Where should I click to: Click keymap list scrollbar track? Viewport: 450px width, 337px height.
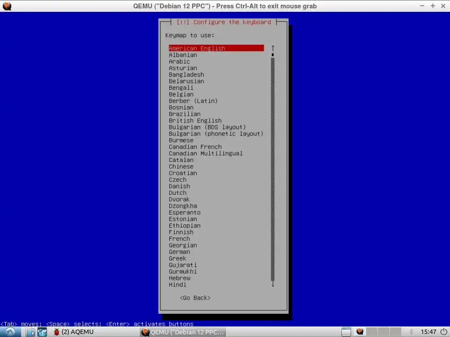click(272, 169)
